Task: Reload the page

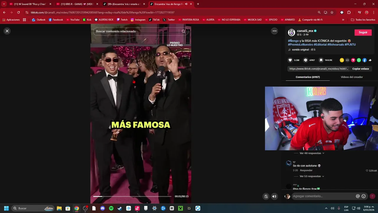Action: 18,12
